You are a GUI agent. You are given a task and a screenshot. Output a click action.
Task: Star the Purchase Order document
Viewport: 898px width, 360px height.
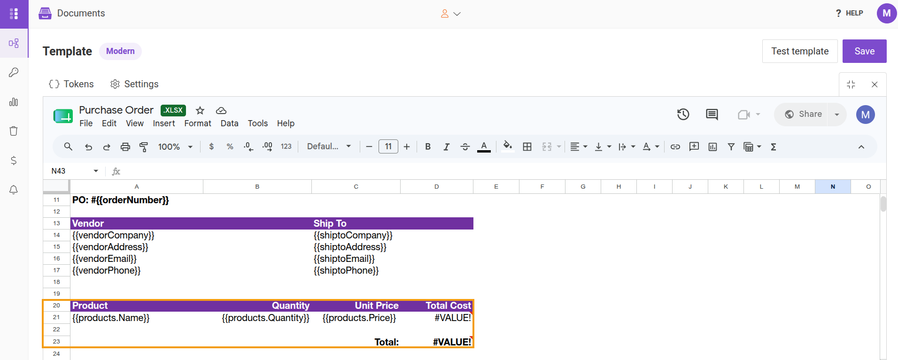point(200,110)
